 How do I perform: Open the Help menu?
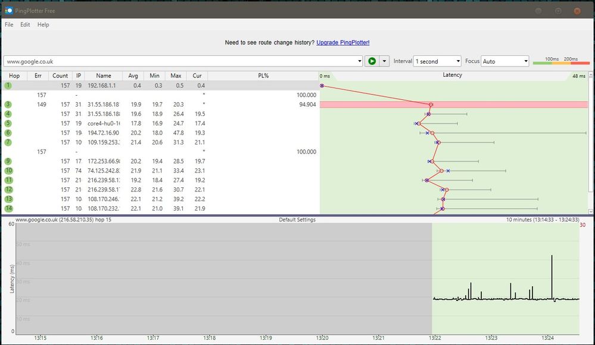point(43,25)
